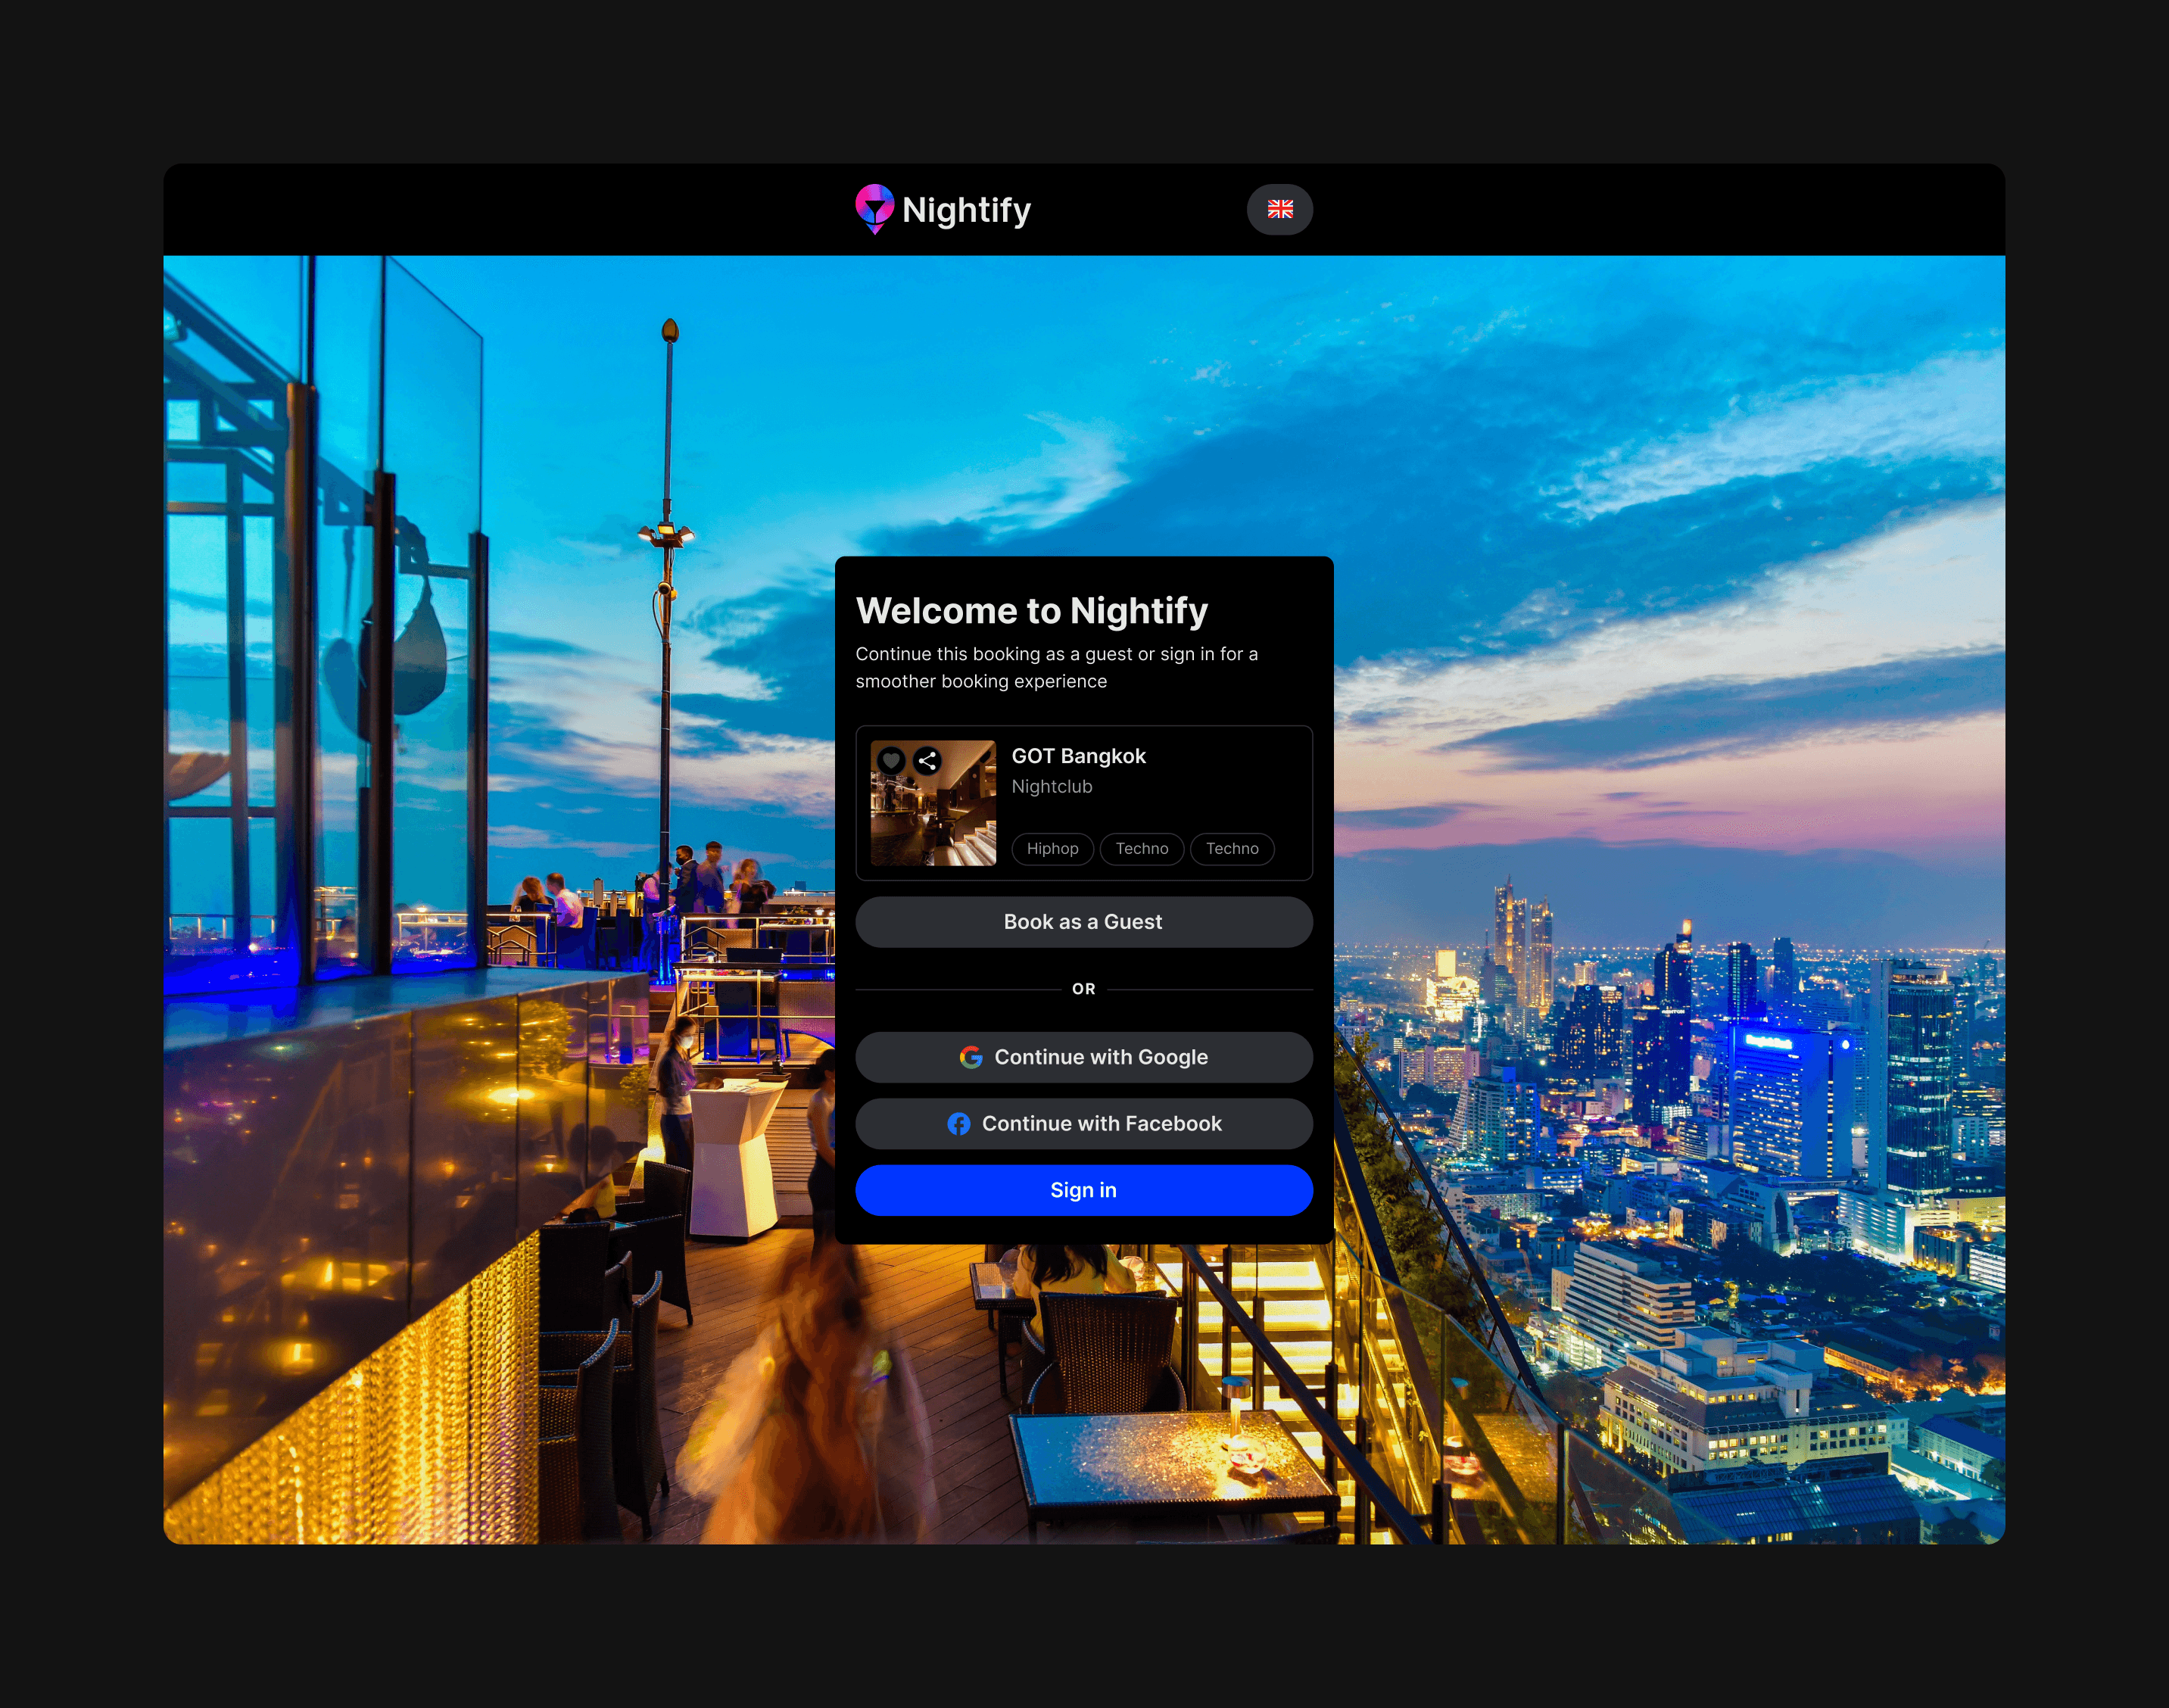Click the Book as a Guest button

click(x=1084, y=921)
